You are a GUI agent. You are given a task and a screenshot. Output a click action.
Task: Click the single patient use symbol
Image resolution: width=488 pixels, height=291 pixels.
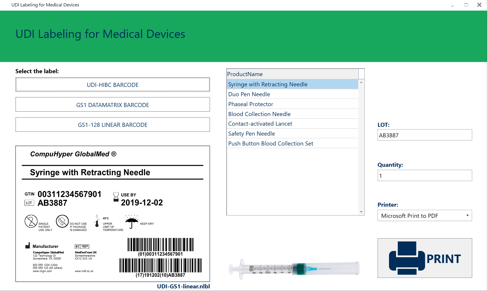31,221
